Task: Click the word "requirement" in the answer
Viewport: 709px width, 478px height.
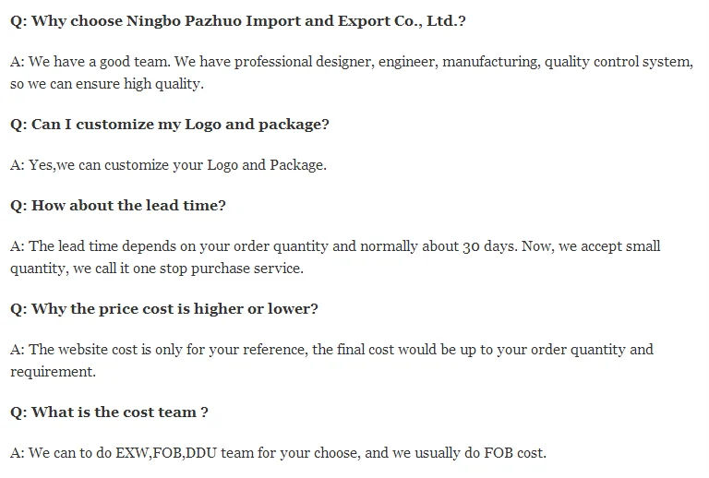Action: (52, 371)
